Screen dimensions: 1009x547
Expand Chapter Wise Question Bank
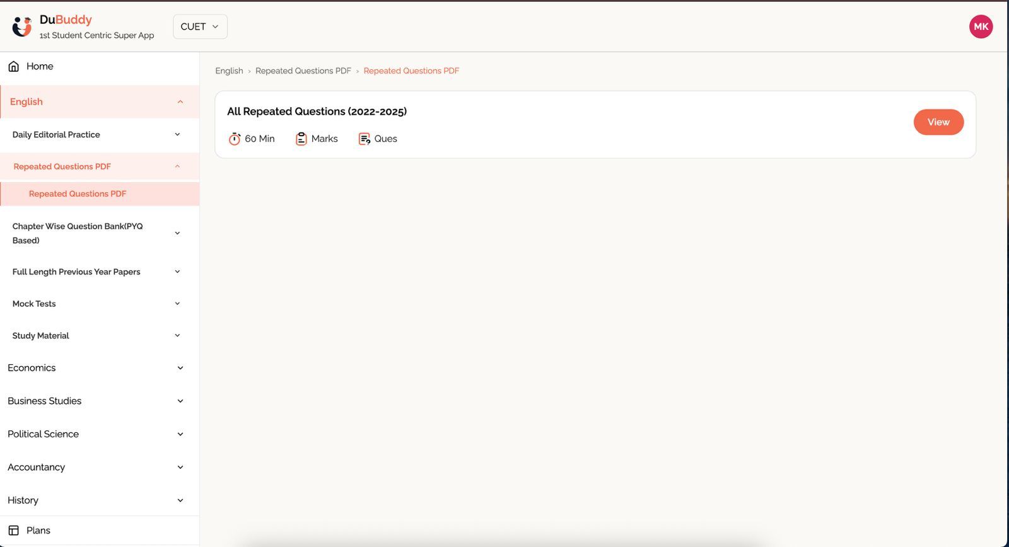point(177,233)
